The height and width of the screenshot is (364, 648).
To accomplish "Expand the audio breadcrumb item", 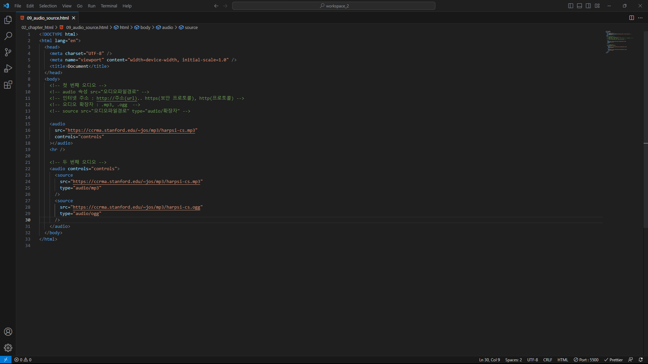I will [x=167, y=28].
